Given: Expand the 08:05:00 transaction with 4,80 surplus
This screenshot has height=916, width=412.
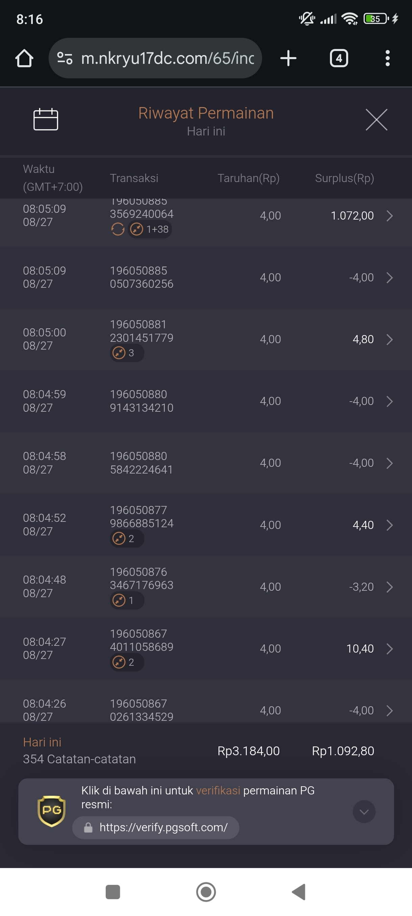Looking at the screenshot, I should (389, 339).
